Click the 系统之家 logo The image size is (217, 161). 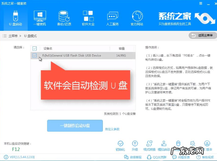[187, 19]
